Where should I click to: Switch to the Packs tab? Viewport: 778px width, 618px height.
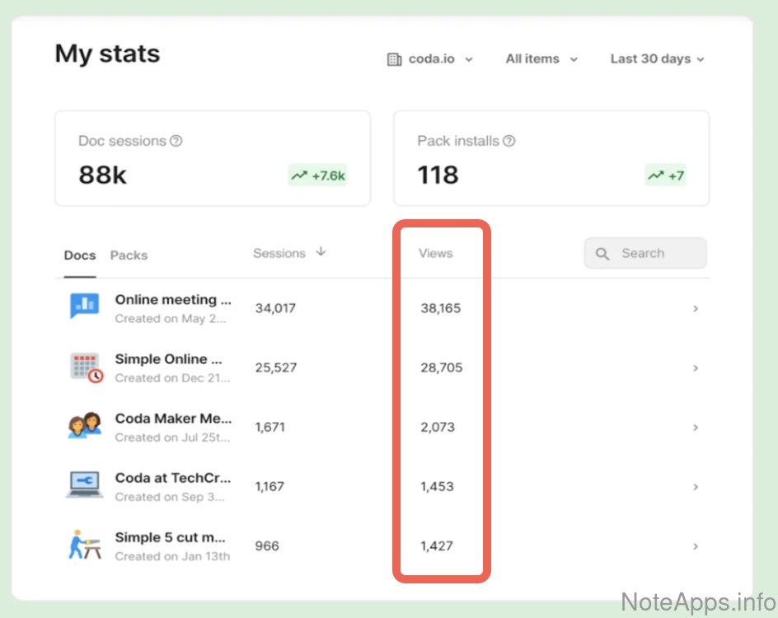coord(129,255)
